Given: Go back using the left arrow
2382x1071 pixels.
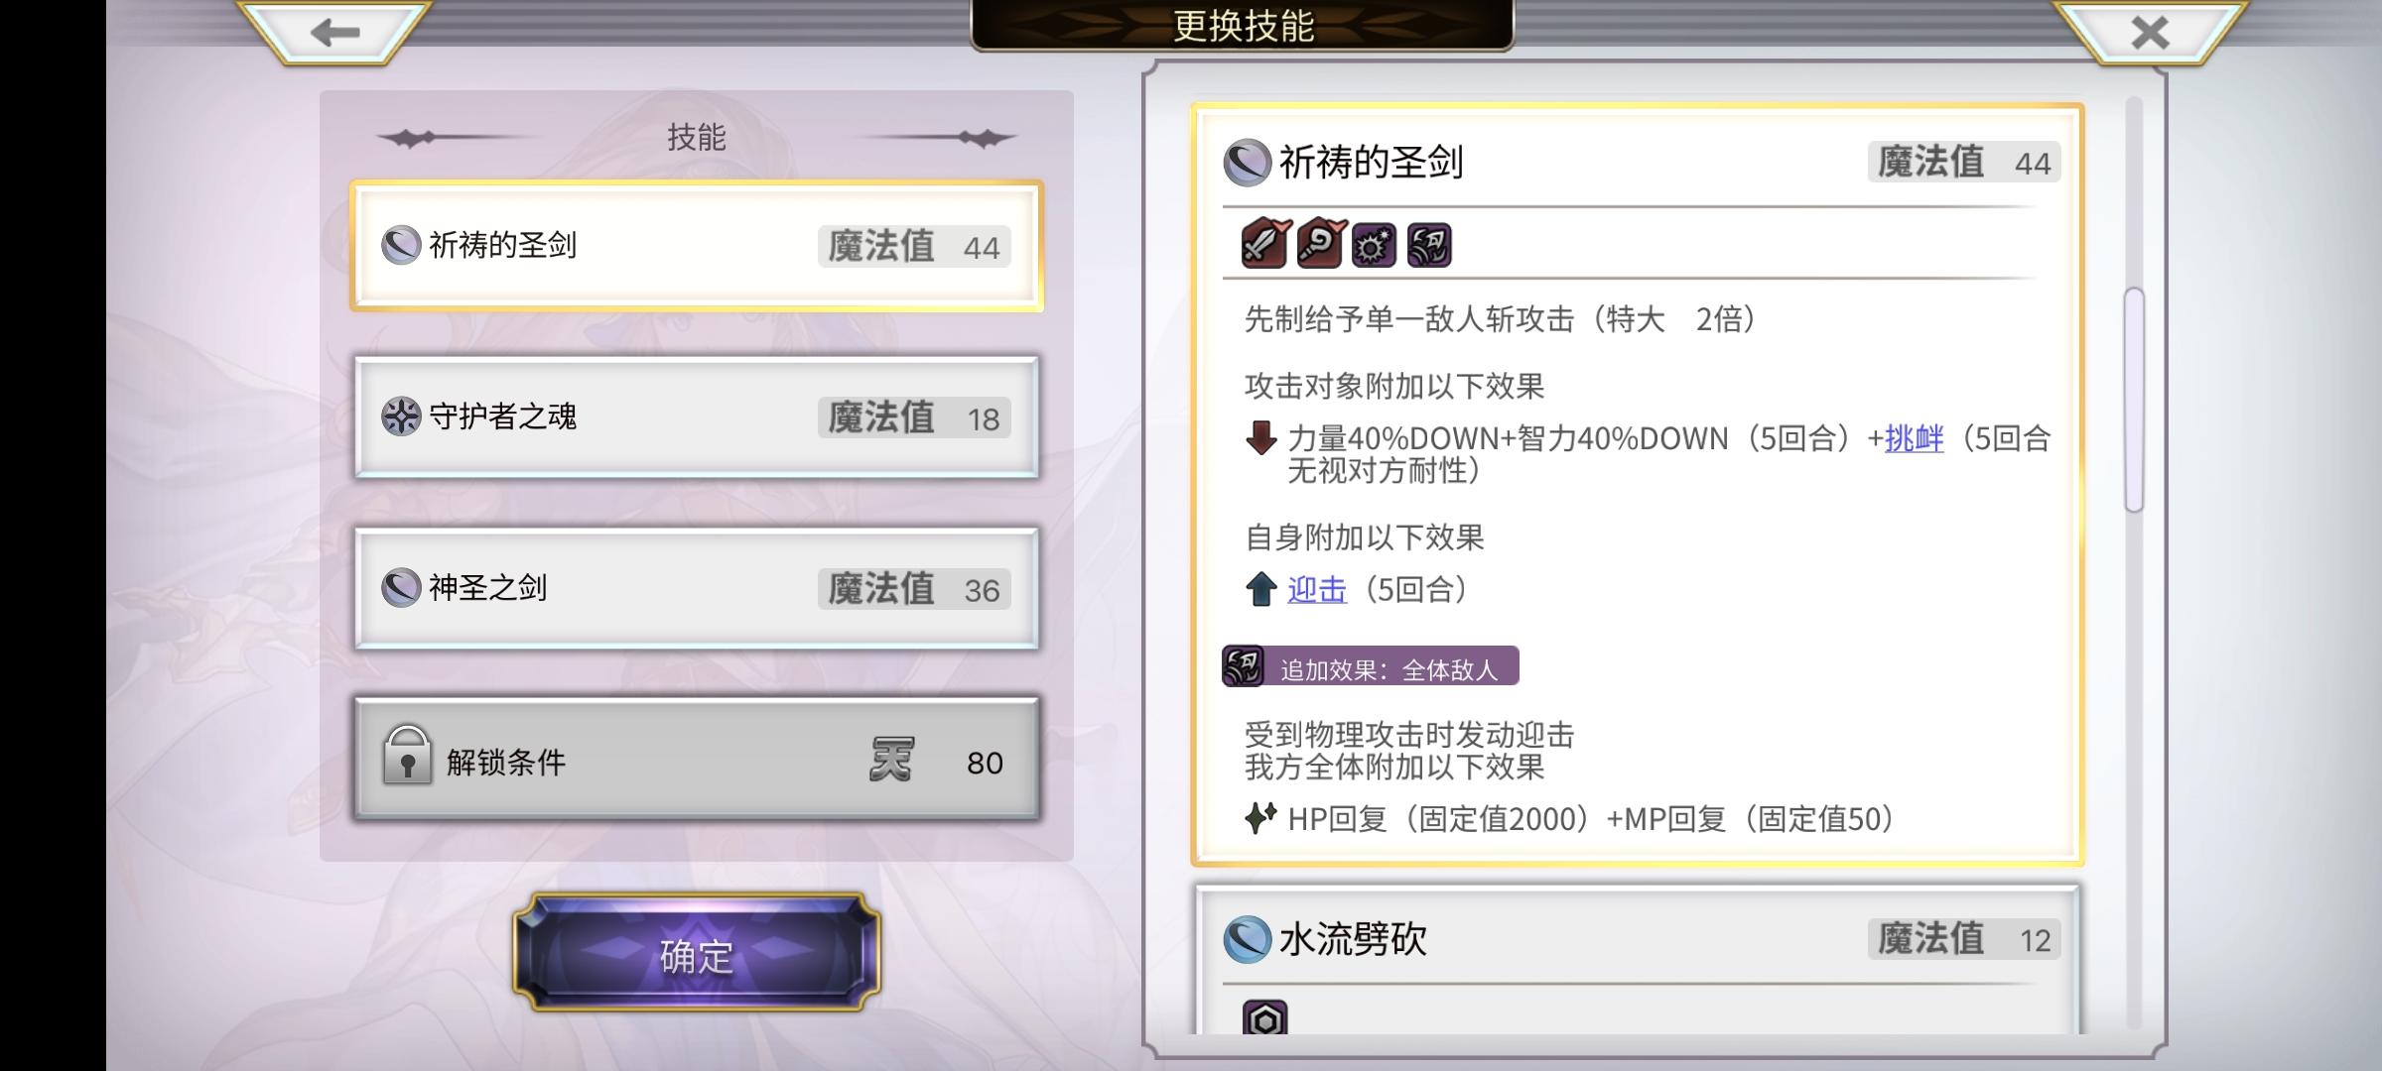Looking at the screenshot, I should point(334,33).
